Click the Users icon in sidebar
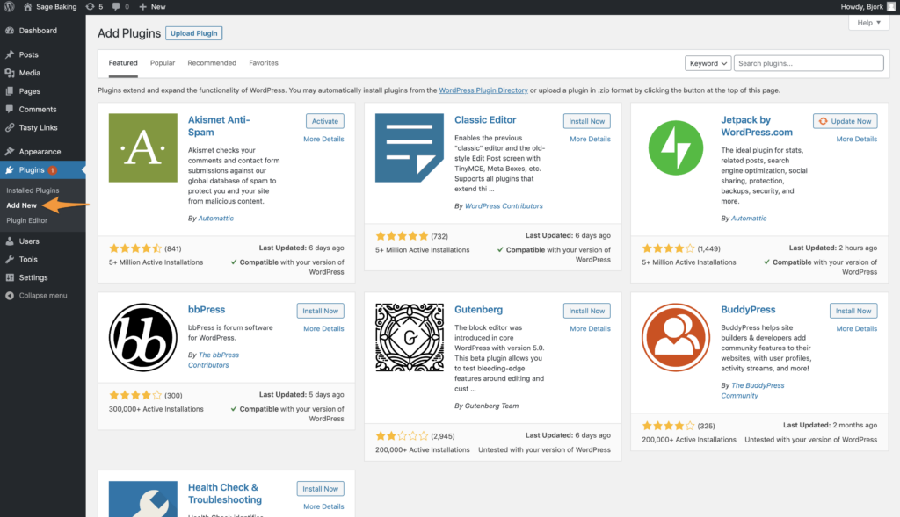The height and width of the screenshot is (517, 900). 10,241
